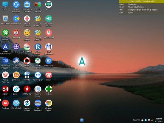Open the volume speaker tray icon
Image resolution: width=164 pixels, height=123 pixels.
point(152,120)
